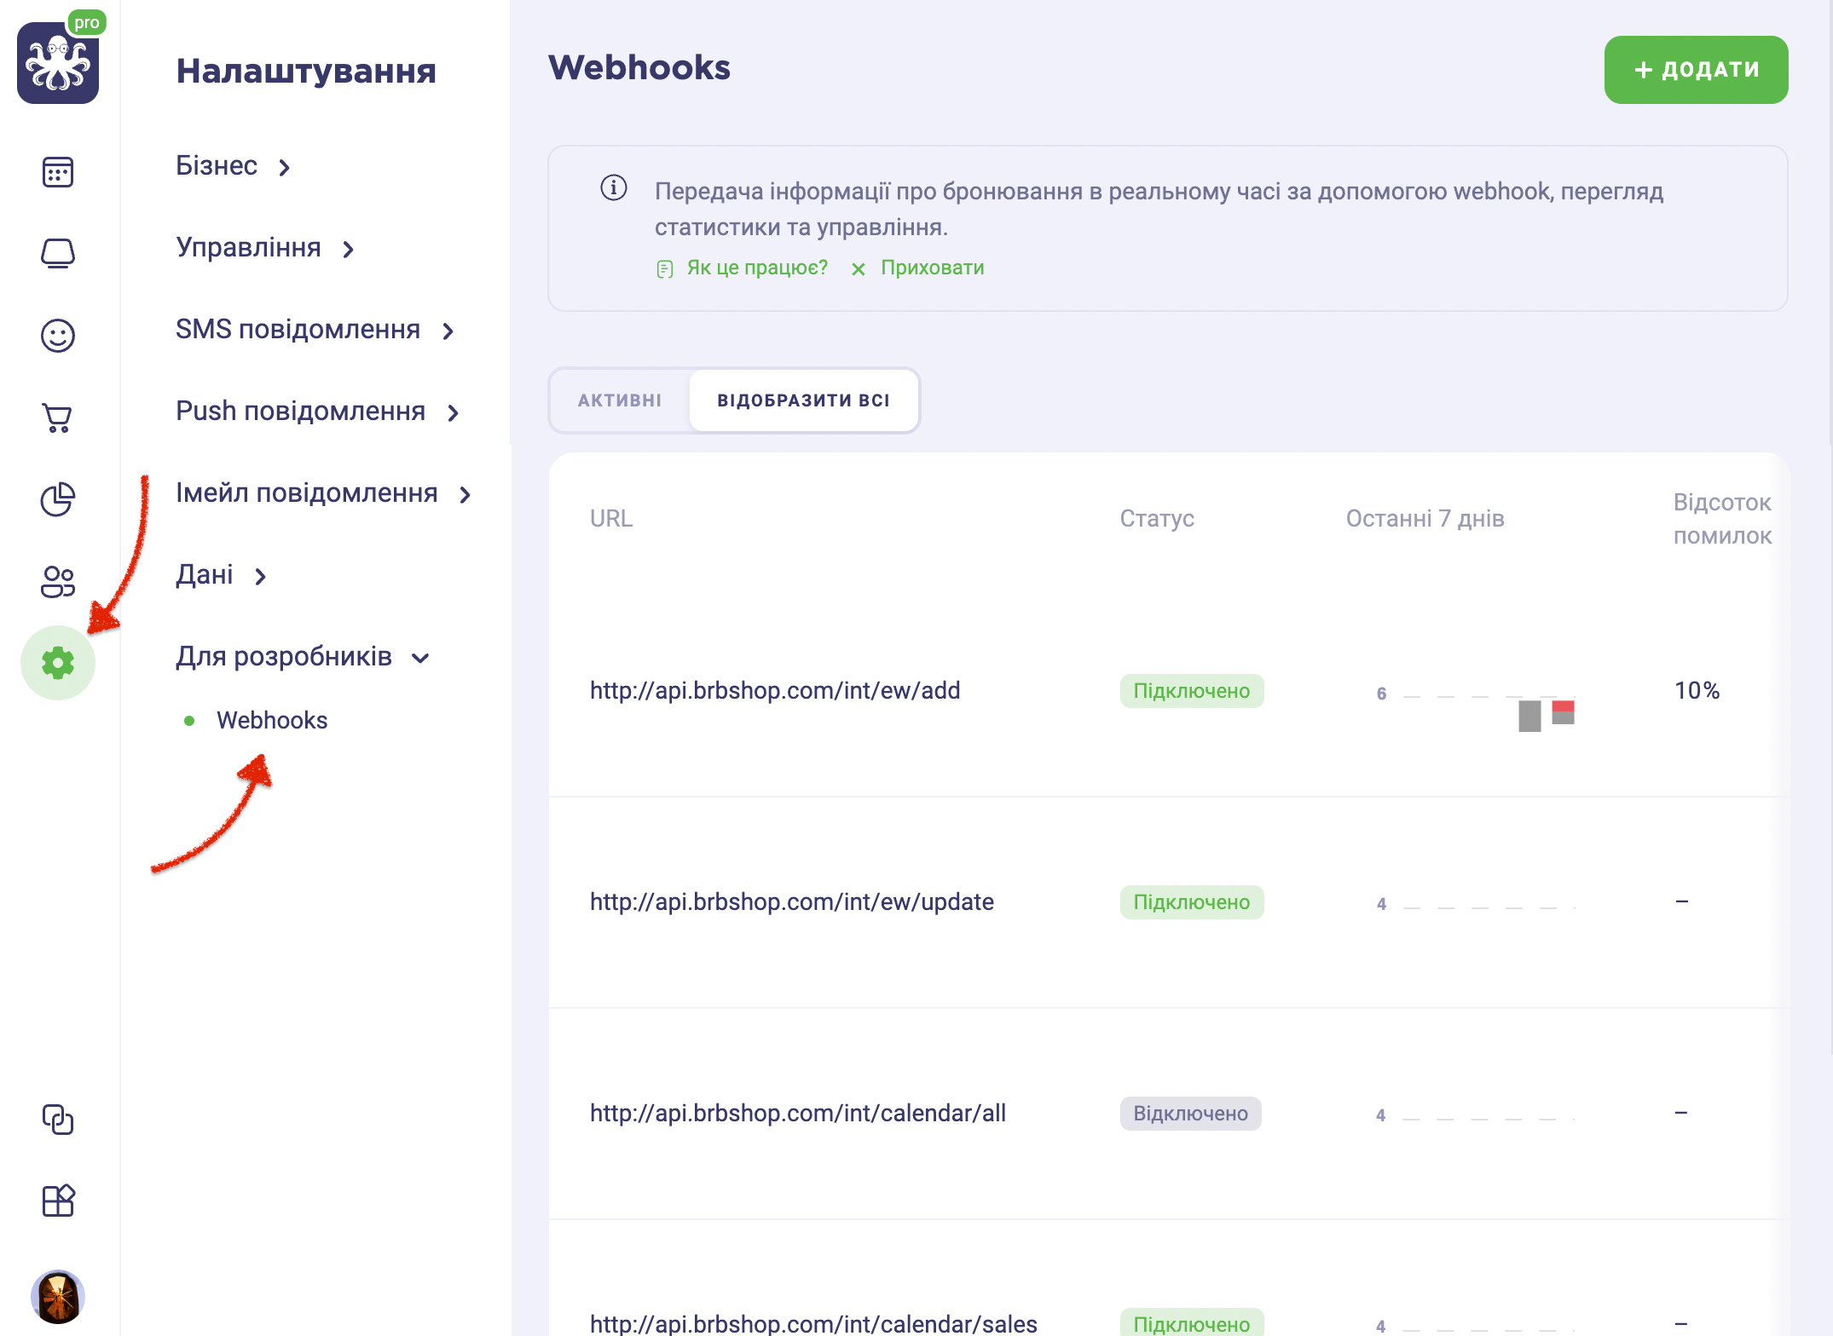Screen dimensions: 1833x1336
Task: Open the green settings gear icon
Action: [58, 663]
